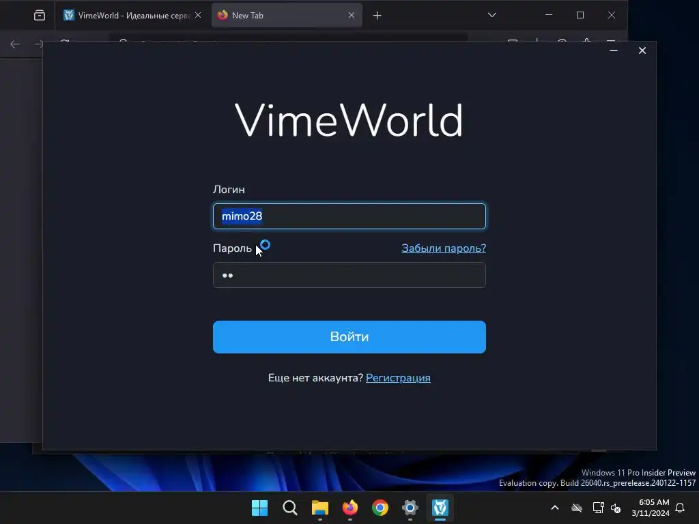The height and width of the screenshot is (524, 699).
Task: Open Settings gear from taskbar
Action: [x=410, y=508]
